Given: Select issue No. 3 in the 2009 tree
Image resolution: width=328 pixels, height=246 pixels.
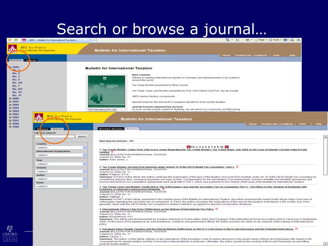Looking at the screenshot, I should pos(16,77).
